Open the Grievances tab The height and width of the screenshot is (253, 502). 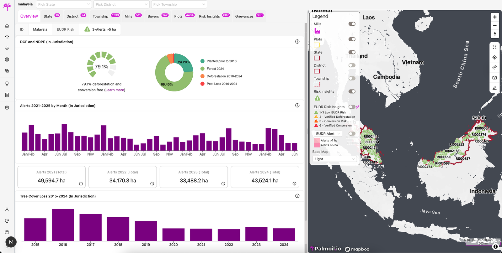(249, 16)
